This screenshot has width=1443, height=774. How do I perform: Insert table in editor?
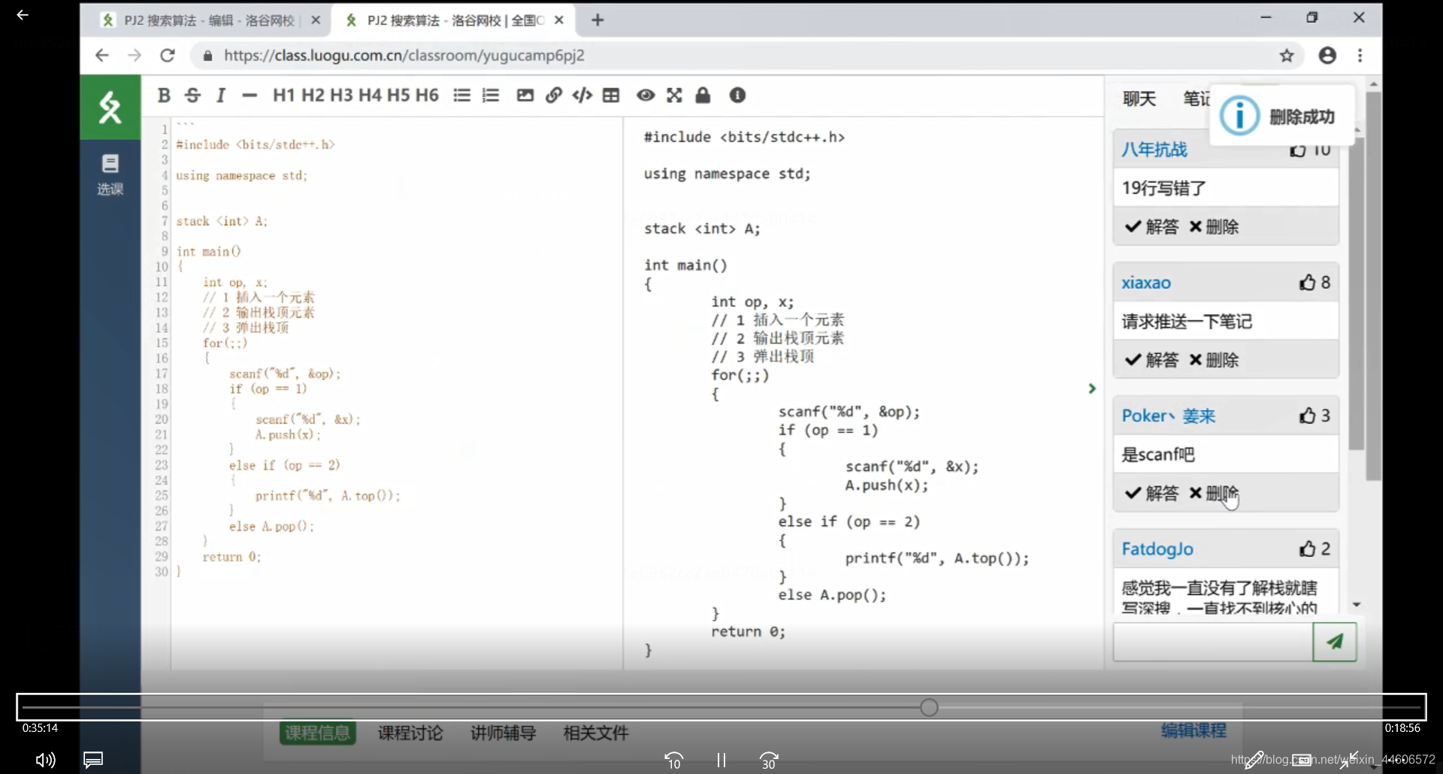click(611, 95)
